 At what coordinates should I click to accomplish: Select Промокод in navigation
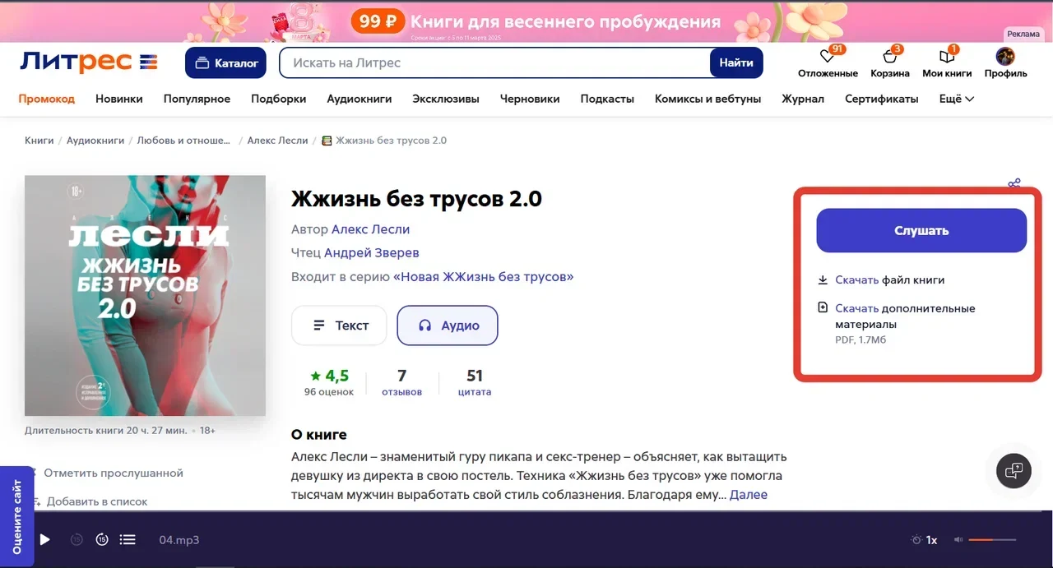pyautogui.click(x=47, y=99)
